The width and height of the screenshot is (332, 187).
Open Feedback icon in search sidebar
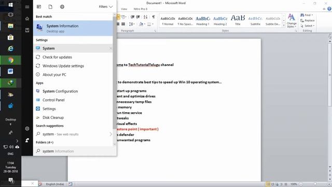[x=27, y=140]
